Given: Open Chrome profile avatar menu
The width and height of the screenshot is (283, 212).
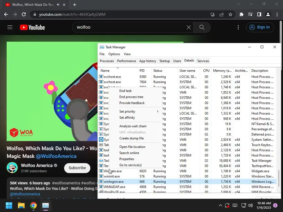Looking at the screenshot, I should click(x=268, y=14).
